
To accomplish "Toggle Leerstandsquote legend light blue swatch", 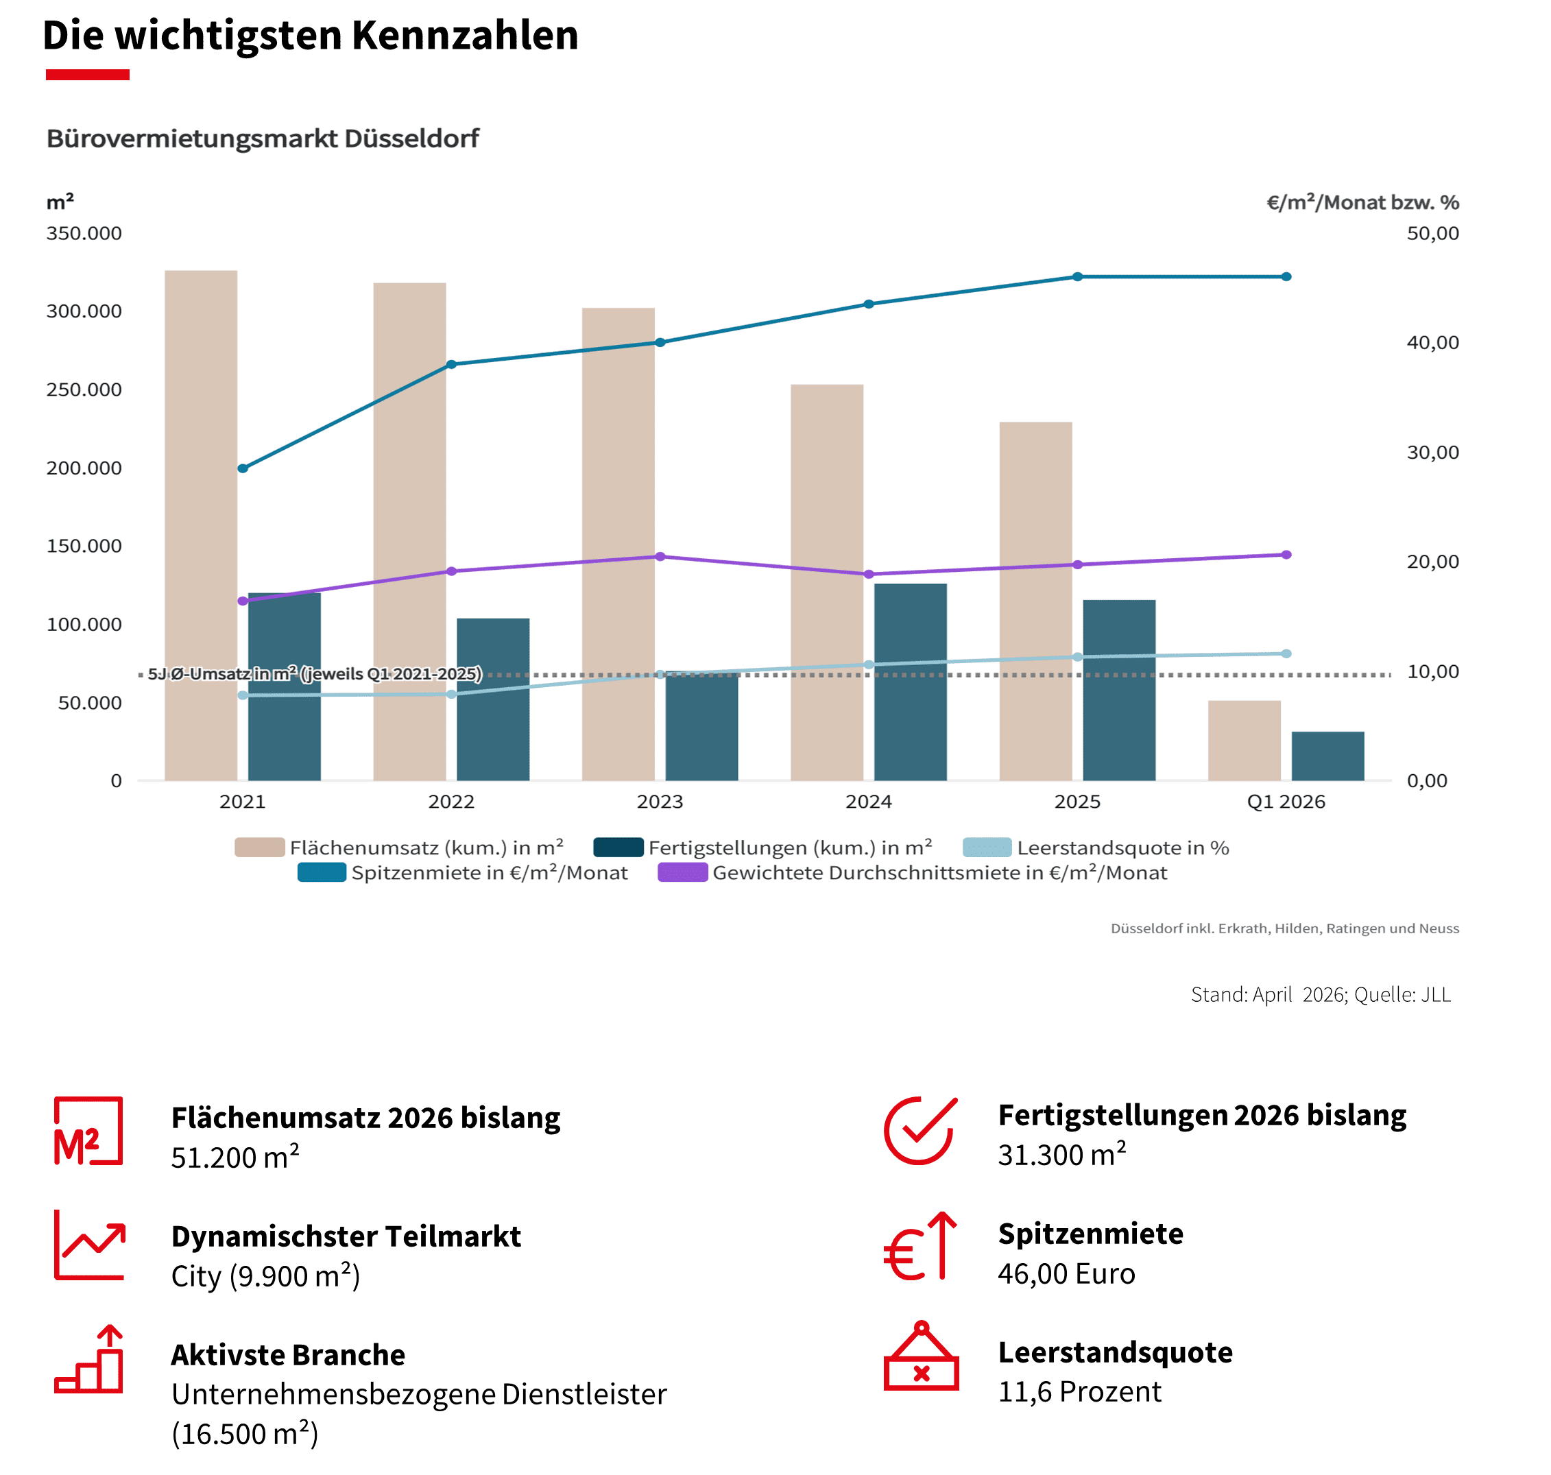I will [x=987, y=848].
